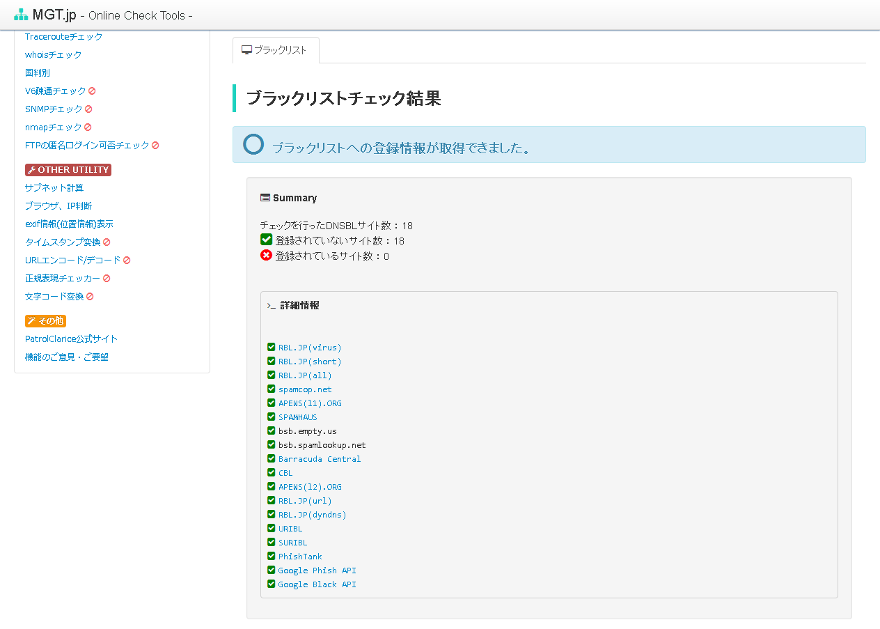
Task: Click the blue circle success icon
Action: (x=253, y=144)
